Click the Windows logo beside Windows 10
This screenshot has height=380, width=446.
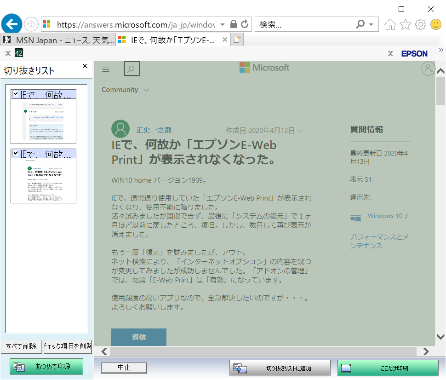(x=355, y=219)
